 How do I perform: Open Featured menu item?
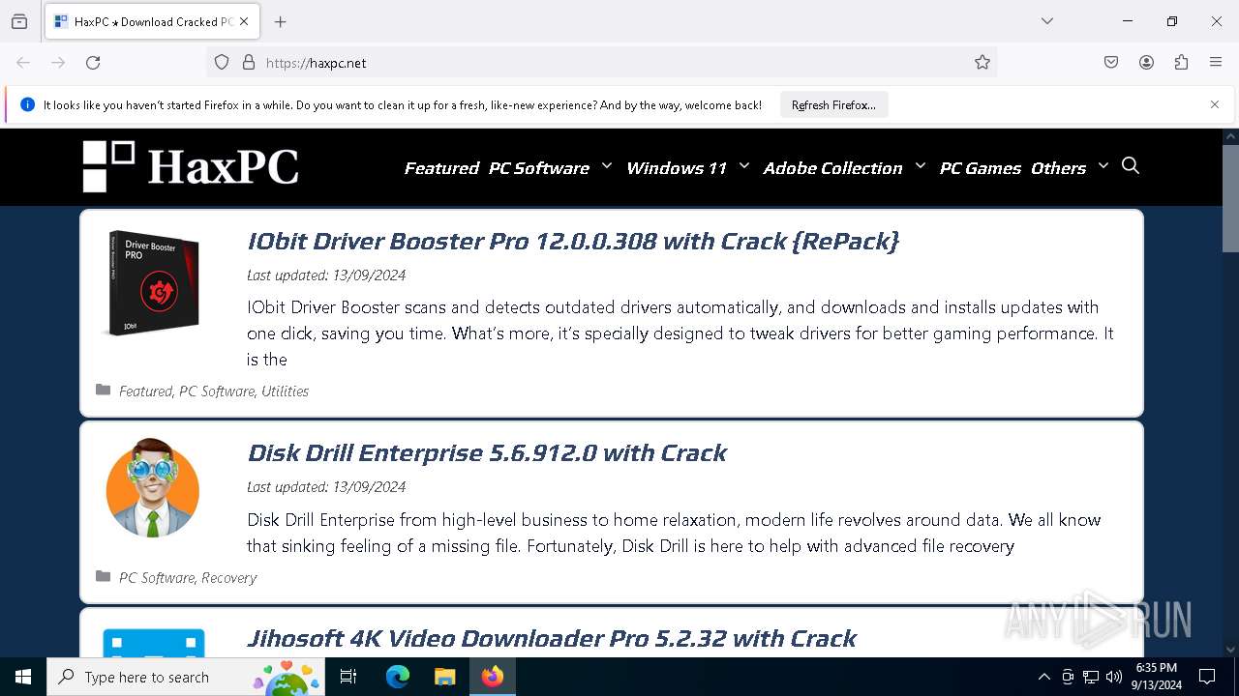[441, 168]
